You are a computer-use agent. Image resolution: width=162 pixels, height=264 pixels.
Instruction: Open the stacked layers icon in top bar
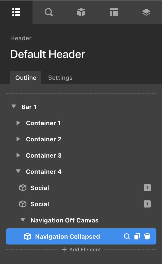coord(146,12)
